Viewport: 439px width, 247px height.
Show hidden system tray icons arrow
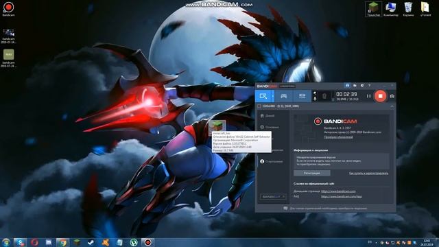pyautogui.click(x=376, y=242)
